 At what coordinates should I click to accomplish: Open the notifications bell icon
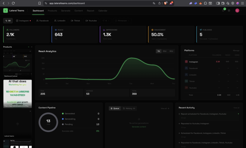(x=223, y=11)
